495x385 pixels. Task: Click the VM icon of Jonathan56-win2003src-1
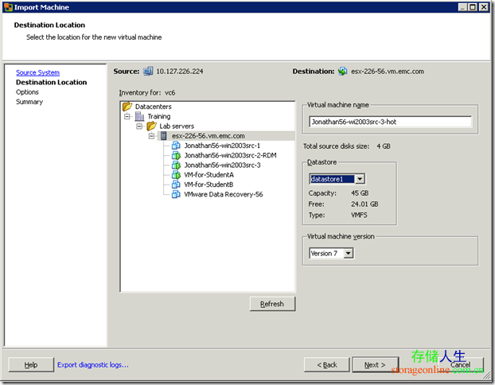point(176,146)
